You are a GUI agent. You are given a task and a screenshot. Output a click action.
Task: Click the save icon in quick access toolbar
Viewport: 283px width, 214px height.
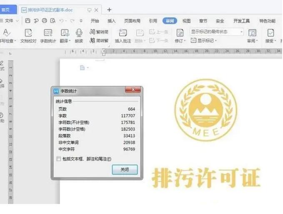point(28,21)
